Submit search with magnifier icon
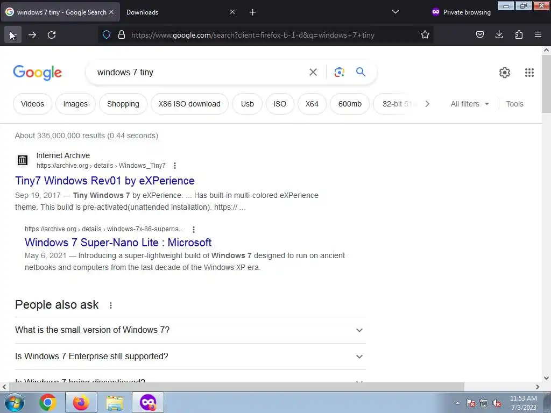 [x=361, y=72]
